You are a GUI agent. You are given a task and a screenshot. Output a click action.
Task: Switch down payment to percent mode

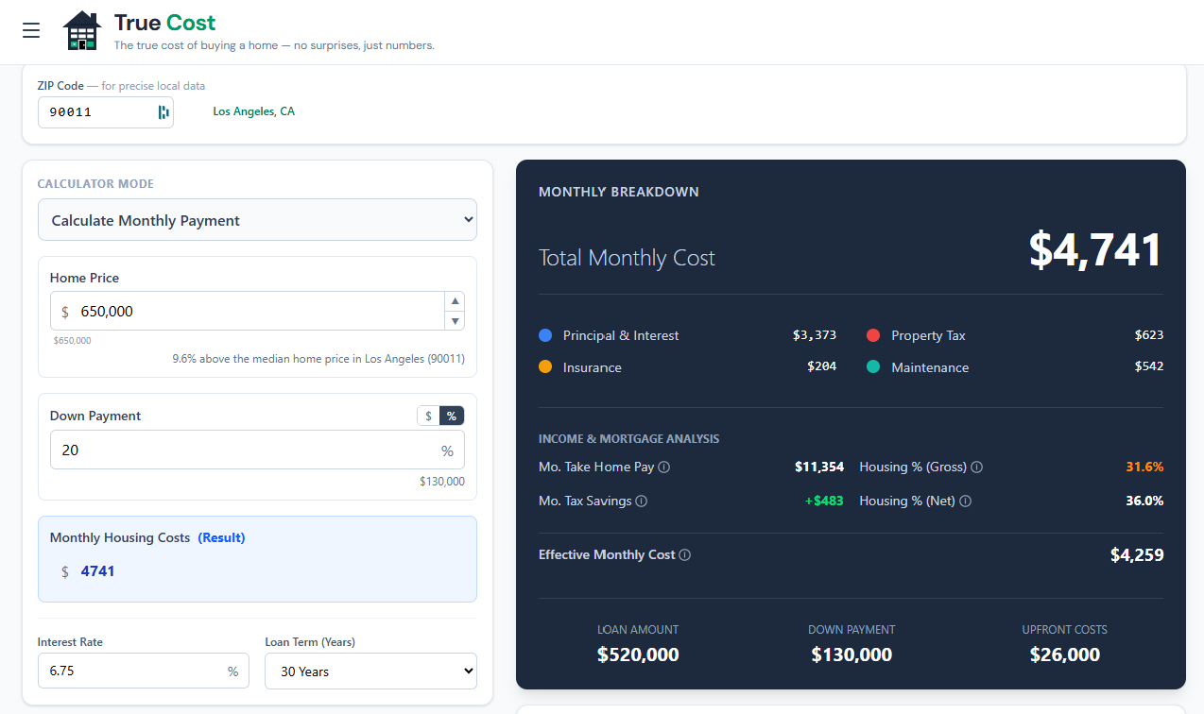click(x=452, y=416)
